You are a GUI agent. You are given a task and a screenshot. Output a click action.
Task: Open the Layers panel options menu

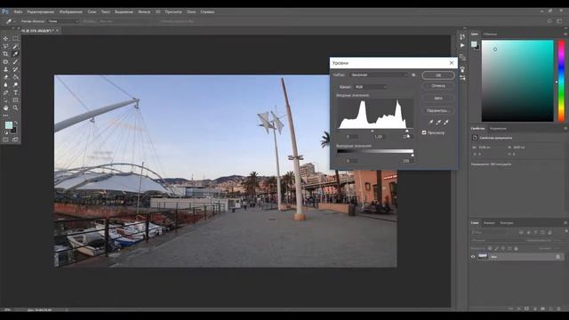(565, 223)
